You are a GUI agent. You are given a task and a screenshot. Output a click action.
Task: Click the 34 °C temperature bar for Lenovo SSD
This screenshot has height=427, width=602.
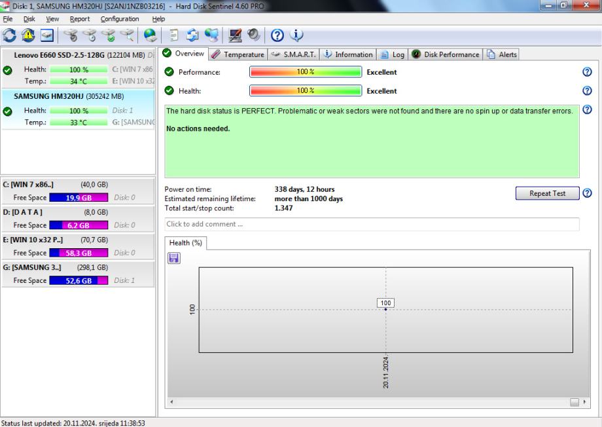pyautogui.click(x=79, y=81)
